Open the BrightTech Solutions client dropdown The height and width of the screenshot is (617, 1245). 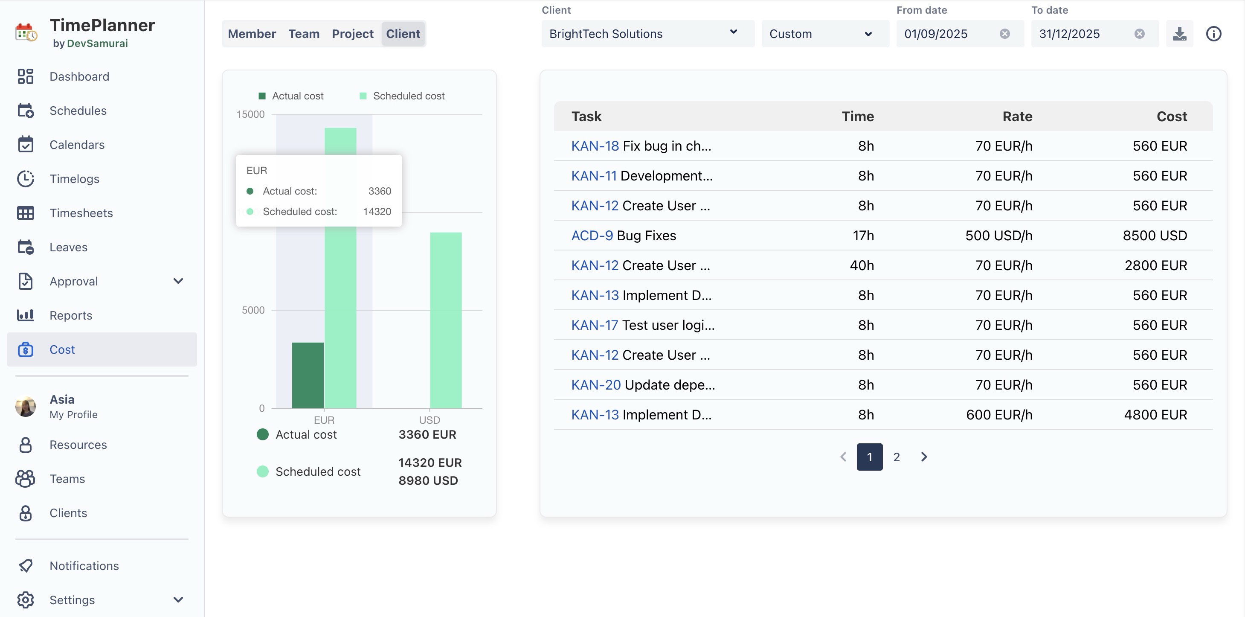click(x=647, y=34)
